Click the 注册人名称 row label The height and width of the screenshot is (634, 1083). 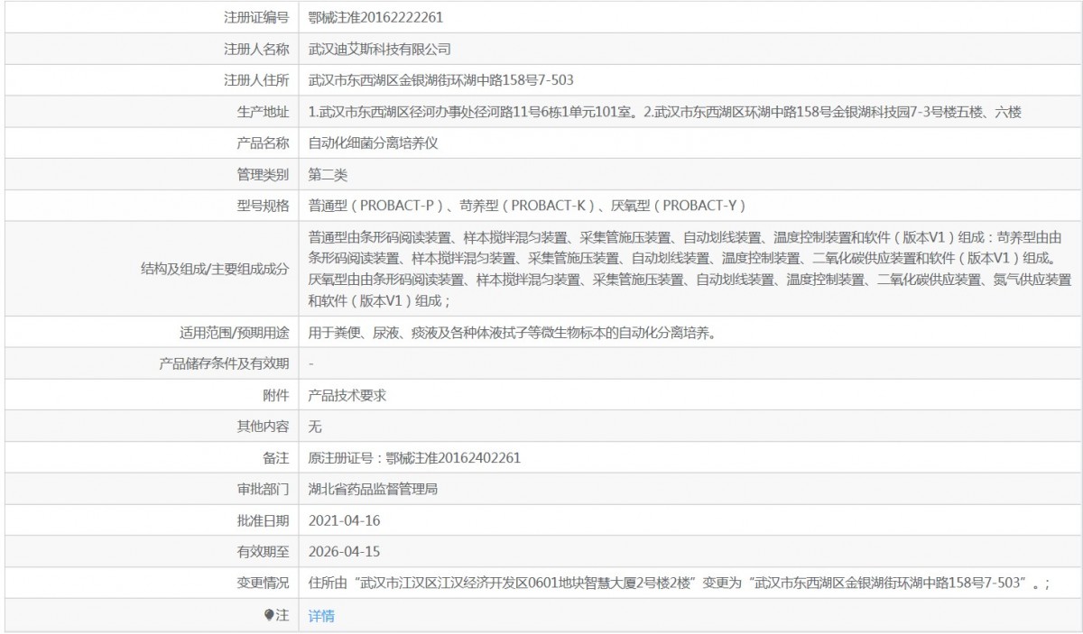tap(256, 49)
